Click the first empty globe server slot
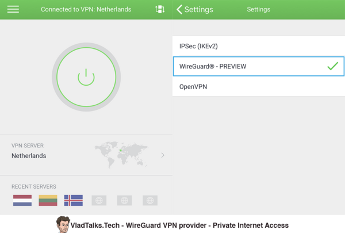The image size is (345, 233). click(99, 200)
